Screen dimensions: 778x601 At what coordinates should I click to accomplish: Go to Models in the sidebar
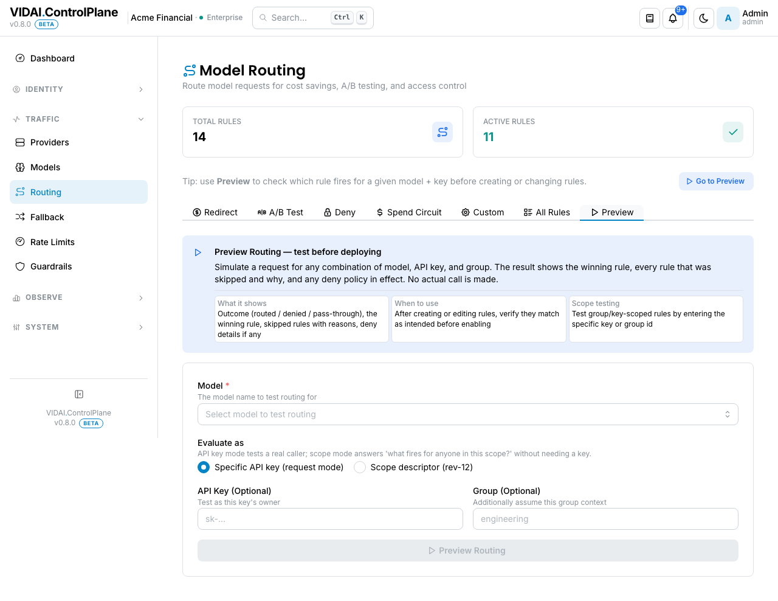coord(78,167)
